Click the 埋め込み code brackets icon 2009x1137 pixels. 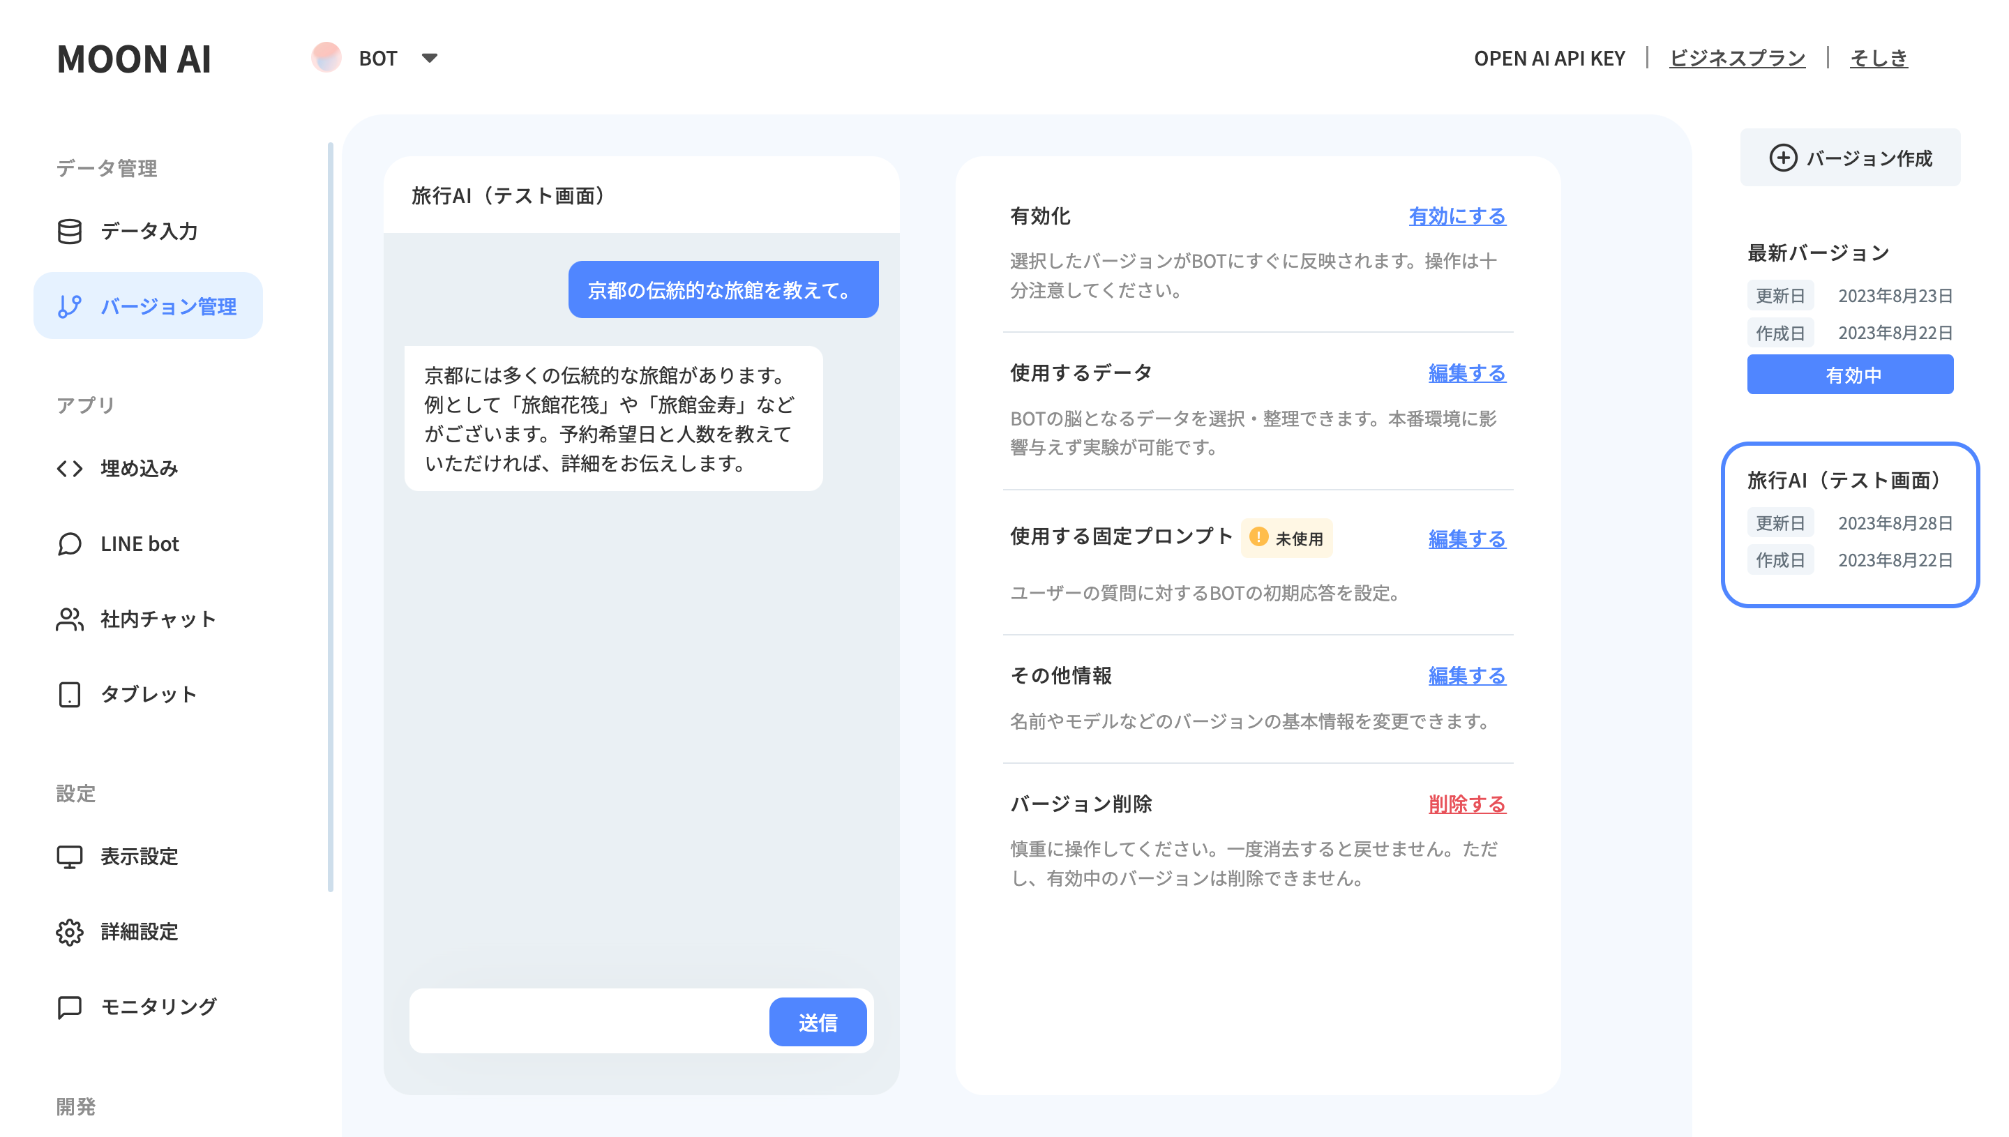coord(70,468)
